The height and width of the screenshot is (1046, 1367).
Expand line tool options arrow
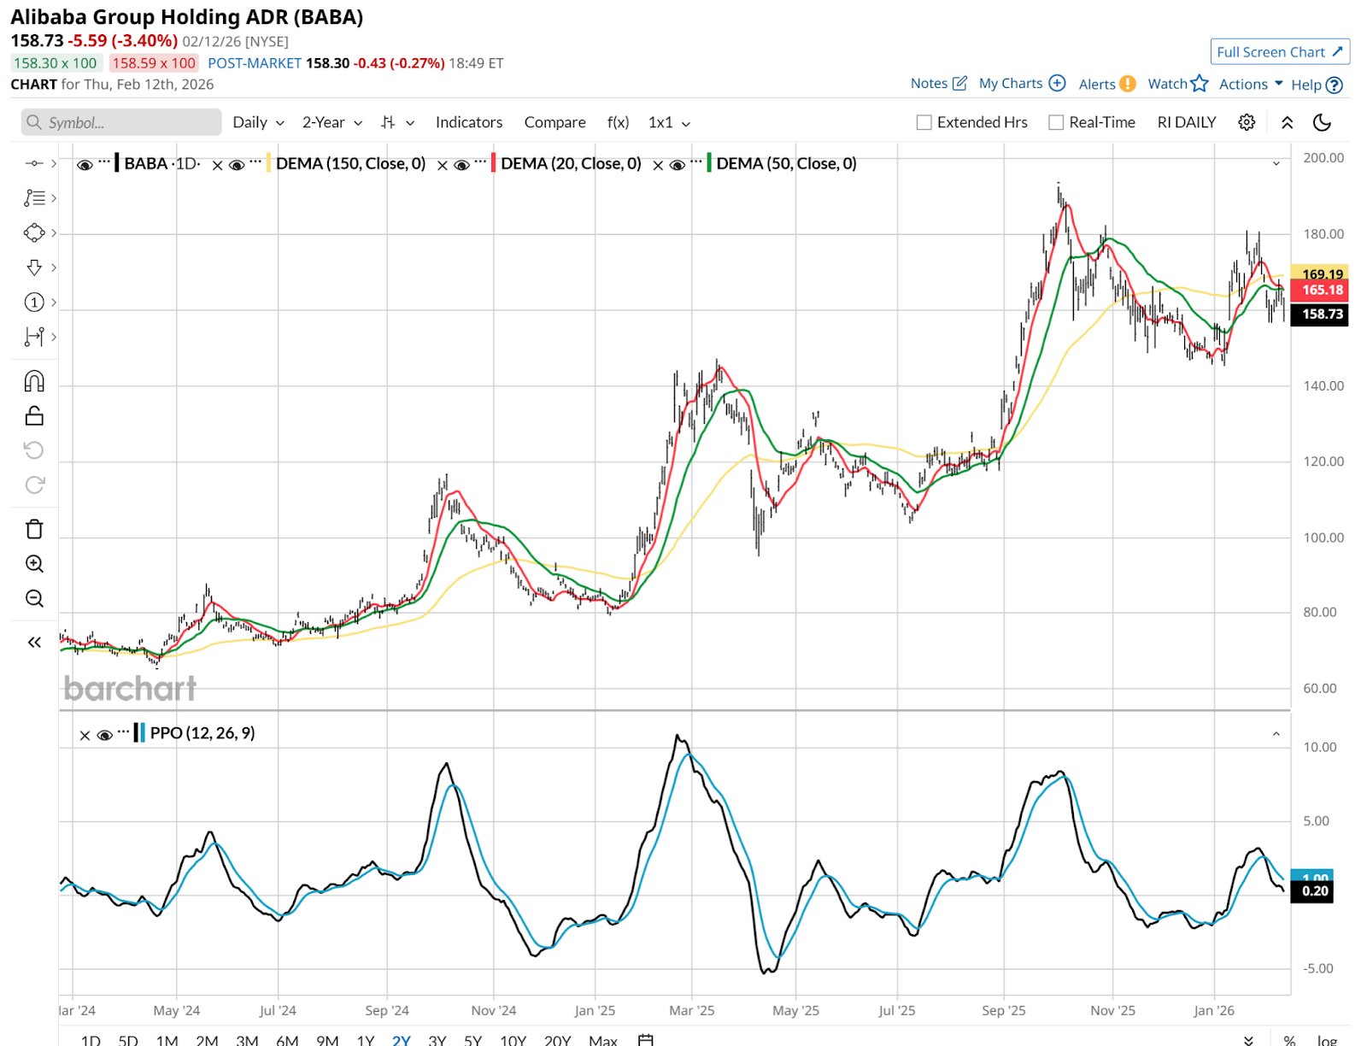click(x=54, y=163)
